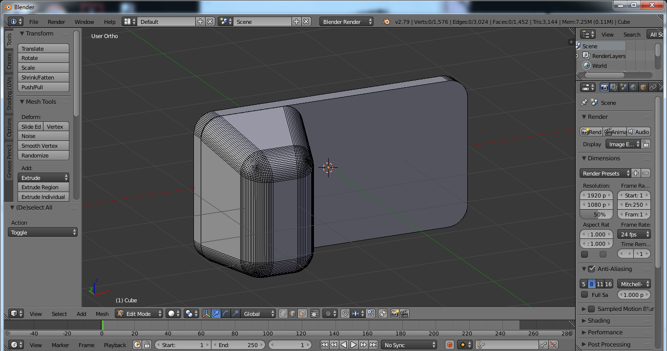
Task: Click the Rend render button
Action: [x=591, y=132]
